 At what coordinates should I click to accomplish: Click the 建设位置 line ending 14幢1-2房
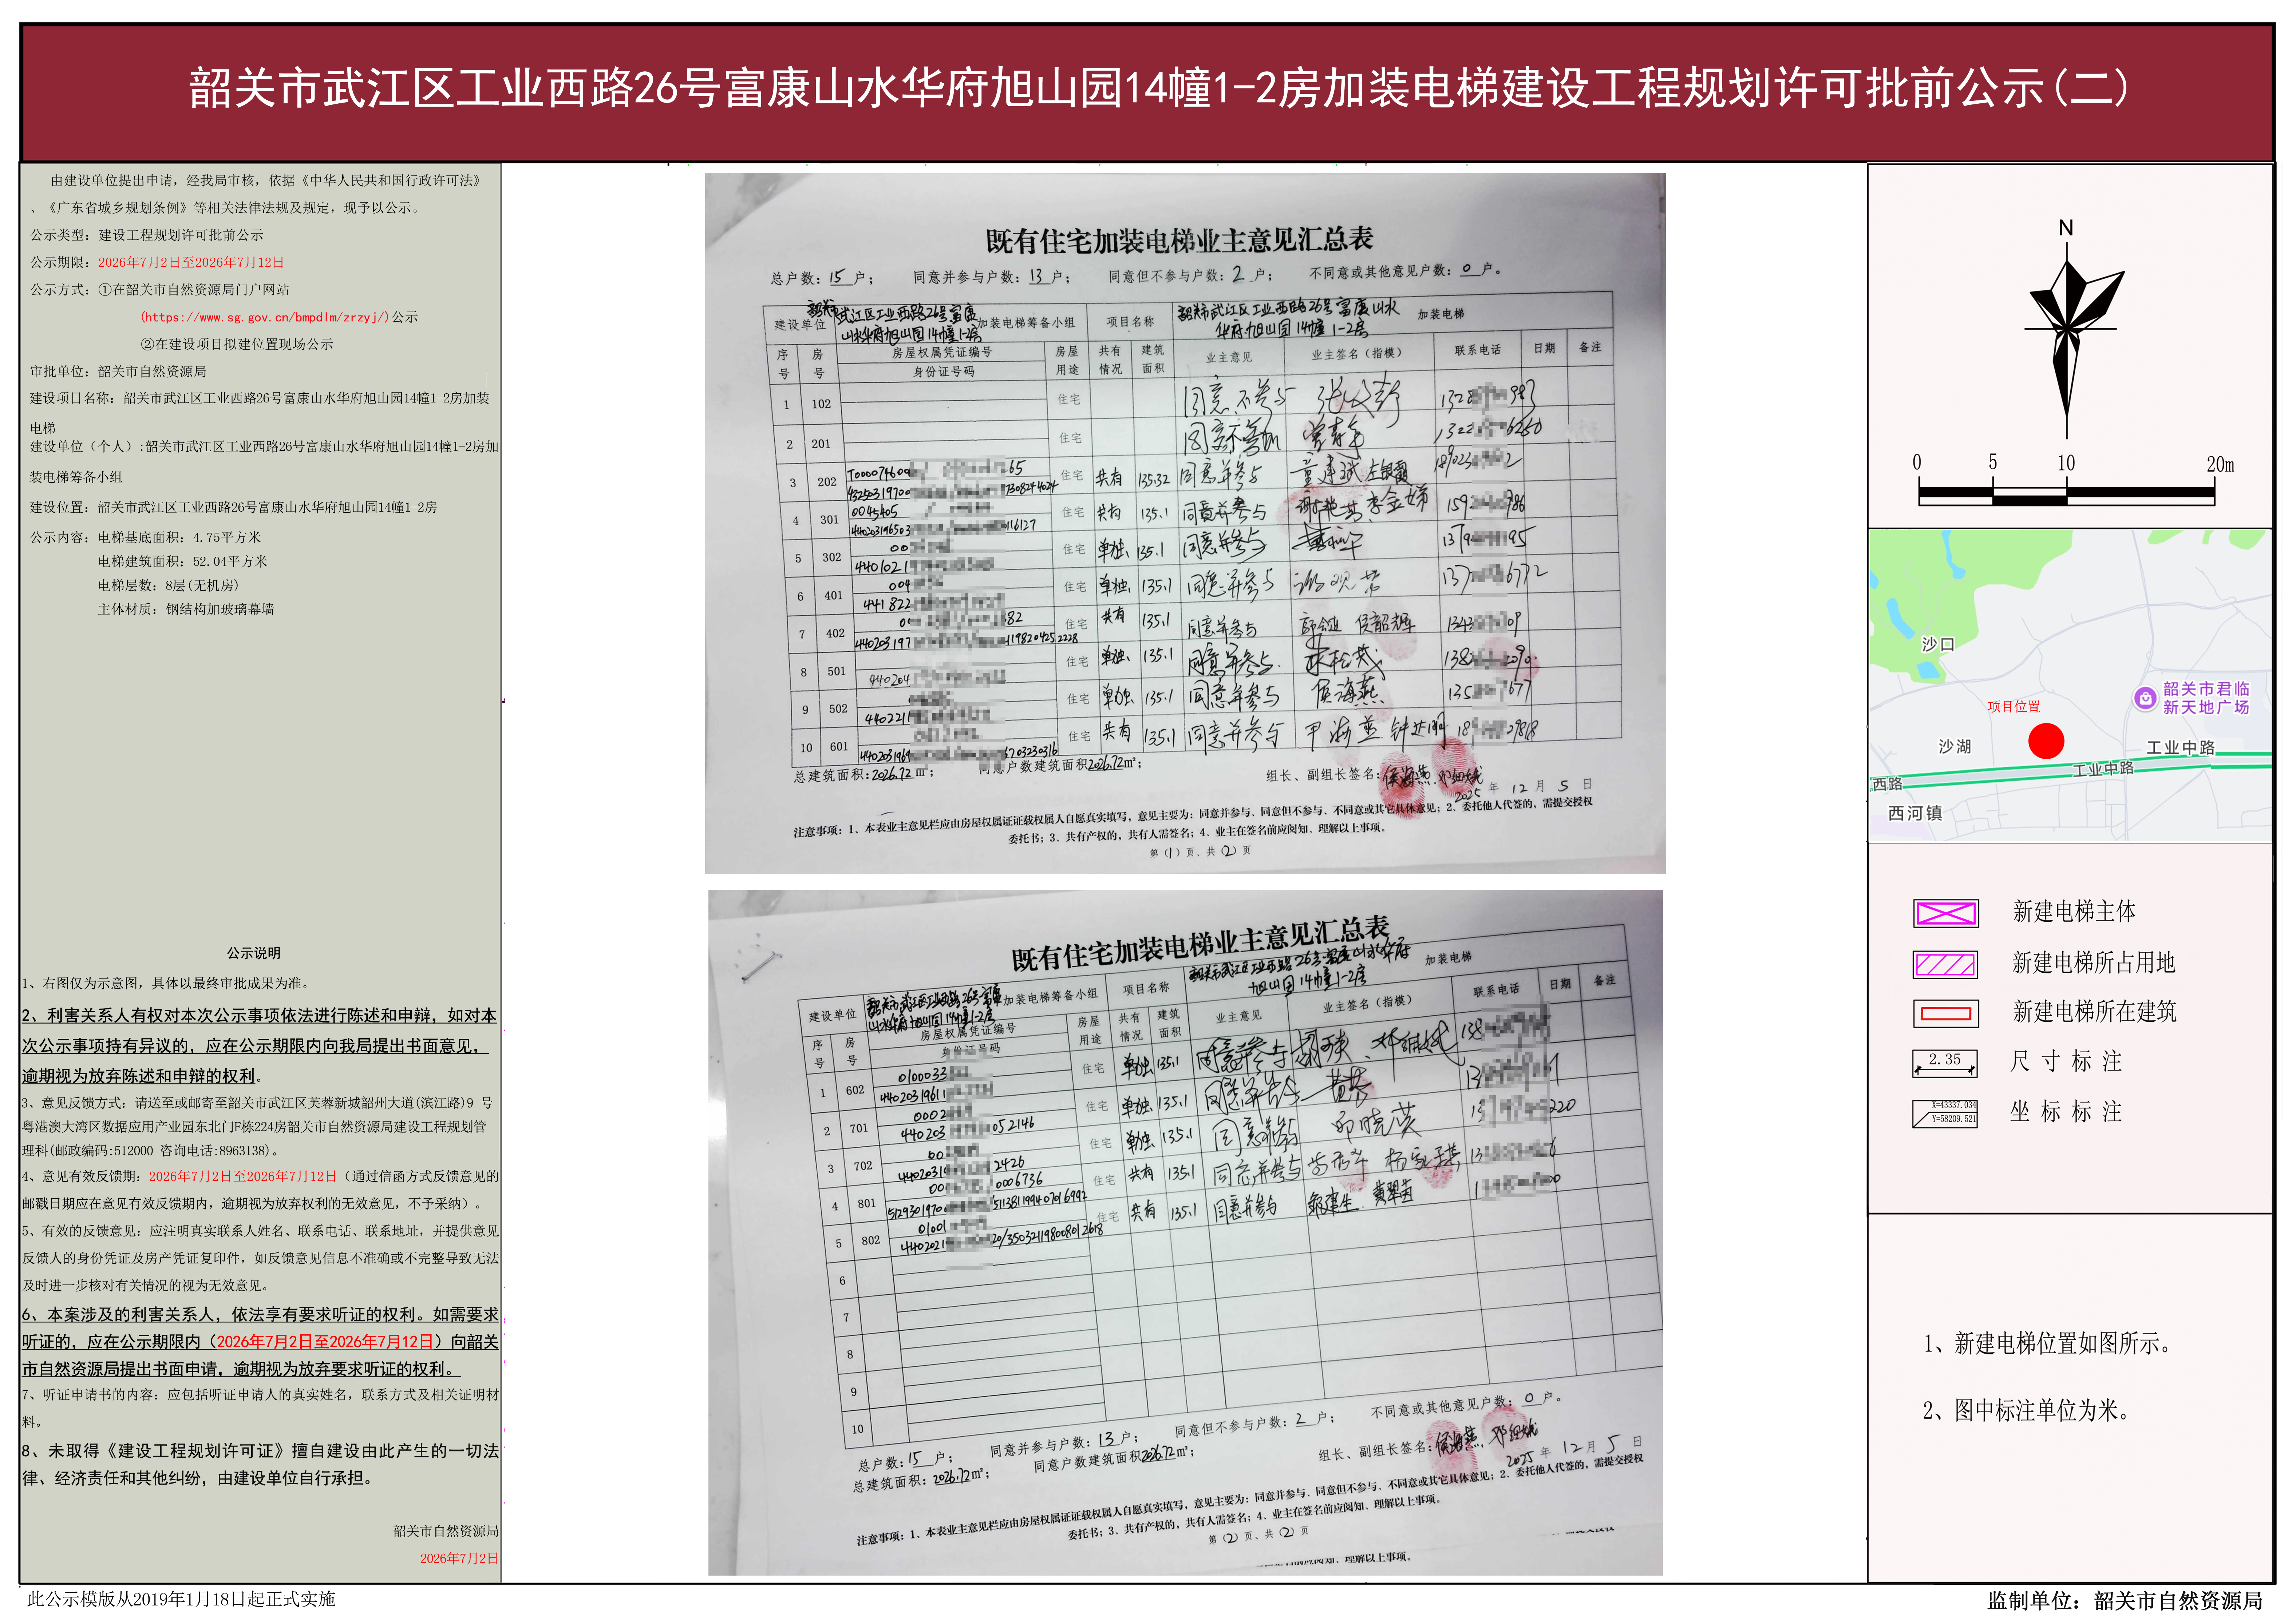[x=233, y=507]
